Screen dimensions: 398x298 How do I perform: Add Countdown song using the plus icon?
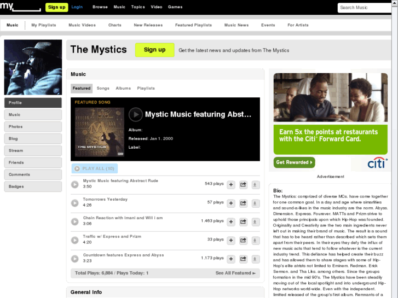(231, 259)
